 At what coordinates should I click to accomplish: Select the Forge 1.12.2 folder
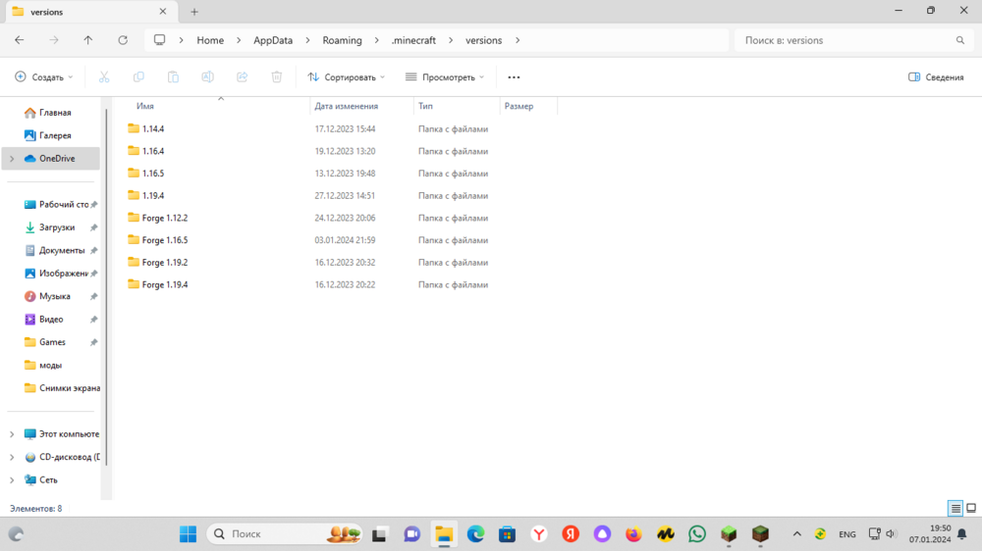(165, 219)
